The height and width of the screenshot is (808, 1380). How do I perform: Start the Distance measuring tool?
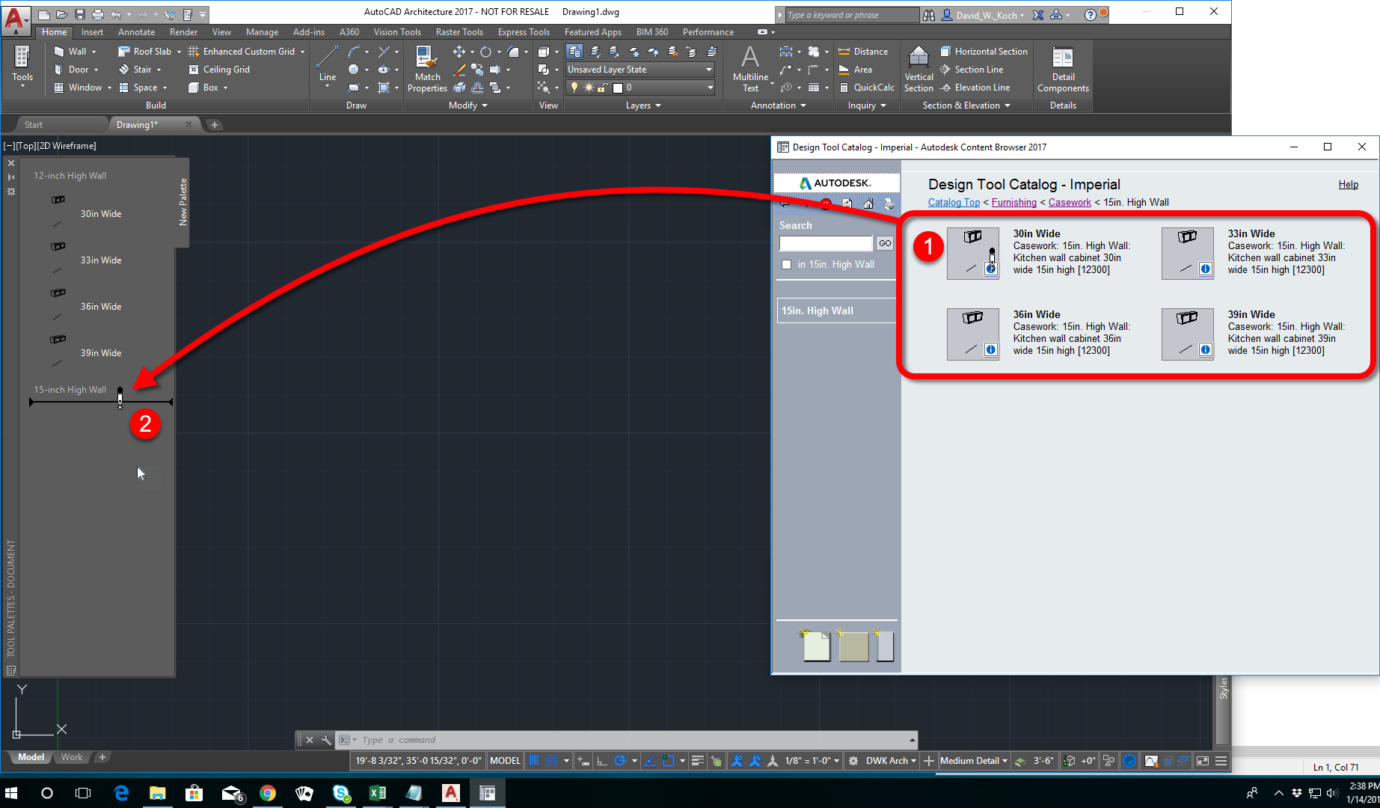(863, 52)
